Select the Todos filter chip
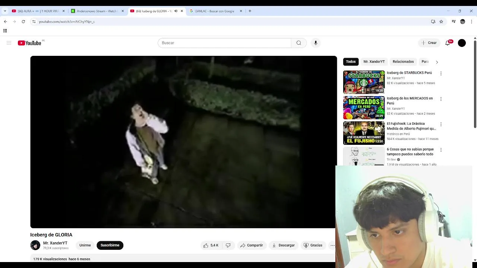 coord(351,62)
